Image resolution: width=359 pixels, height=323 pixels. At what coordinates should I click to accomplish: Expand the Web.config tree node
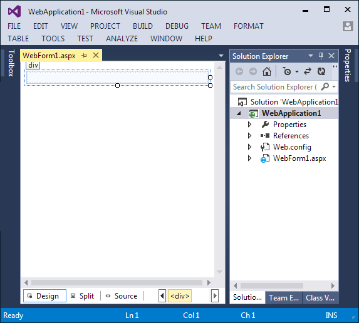[249, 147]
